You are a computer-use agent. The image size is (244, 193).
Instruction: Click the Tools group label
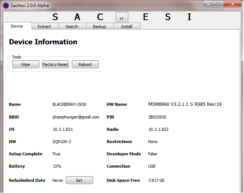(x=16, y=57)
